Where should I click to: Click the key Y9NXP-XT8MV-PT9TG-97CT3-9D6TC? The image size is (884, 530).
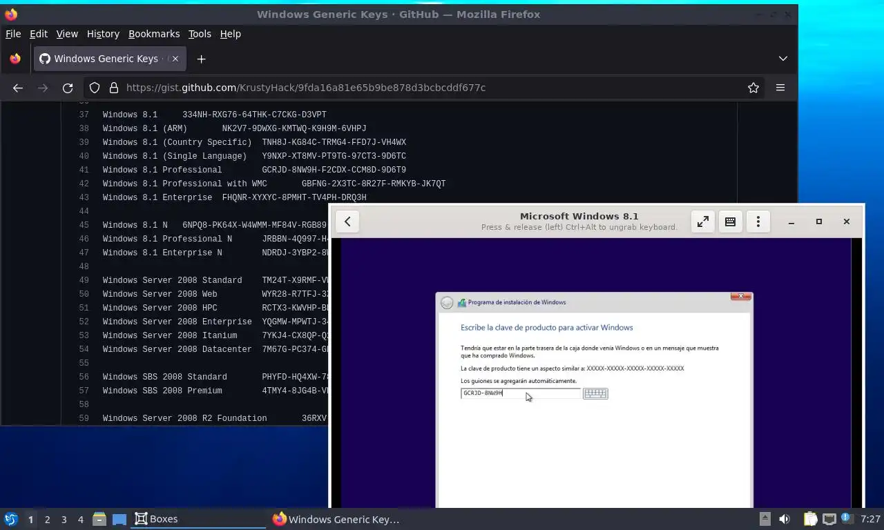[x=334, y=156]
